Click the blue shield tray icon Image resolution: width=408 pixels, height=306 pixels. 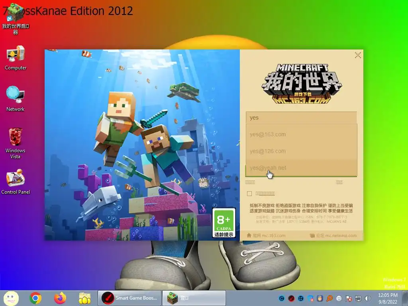click(x=310, y=298)
